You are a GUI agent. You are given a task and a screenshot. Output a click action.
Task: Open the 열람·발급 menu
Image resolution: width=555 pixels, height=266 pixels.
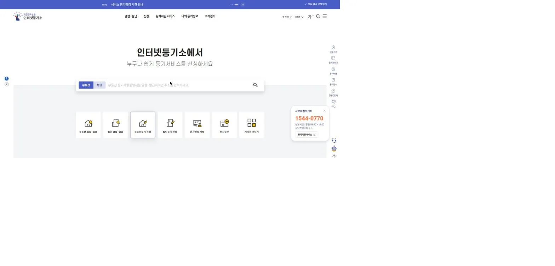[x=131, y=16]
